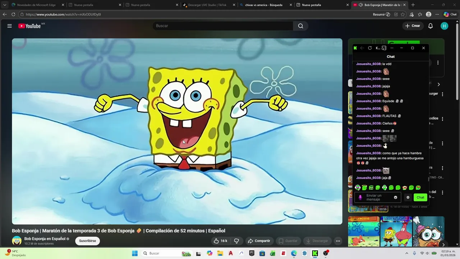
Task: Click the Compartir share button
Action: [x=259, y=241]
